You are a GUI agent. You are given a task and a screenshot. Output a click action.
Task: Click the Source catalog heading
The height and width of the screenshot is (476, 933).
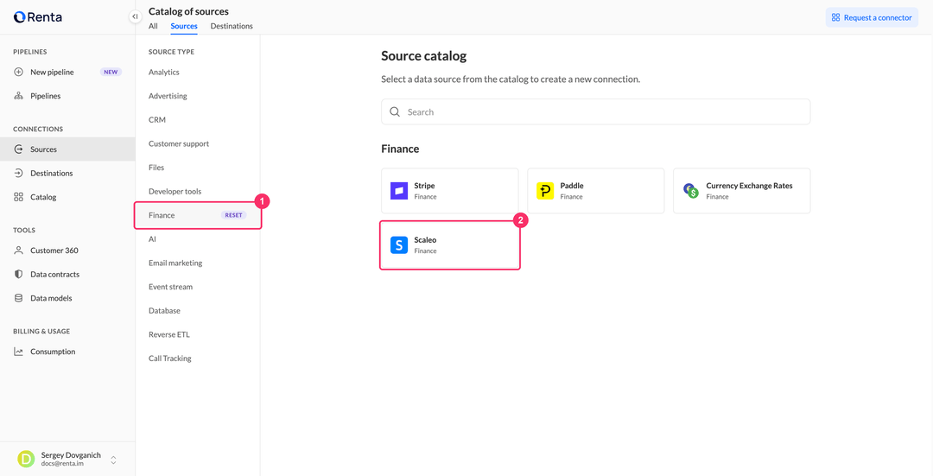[423, 56]
